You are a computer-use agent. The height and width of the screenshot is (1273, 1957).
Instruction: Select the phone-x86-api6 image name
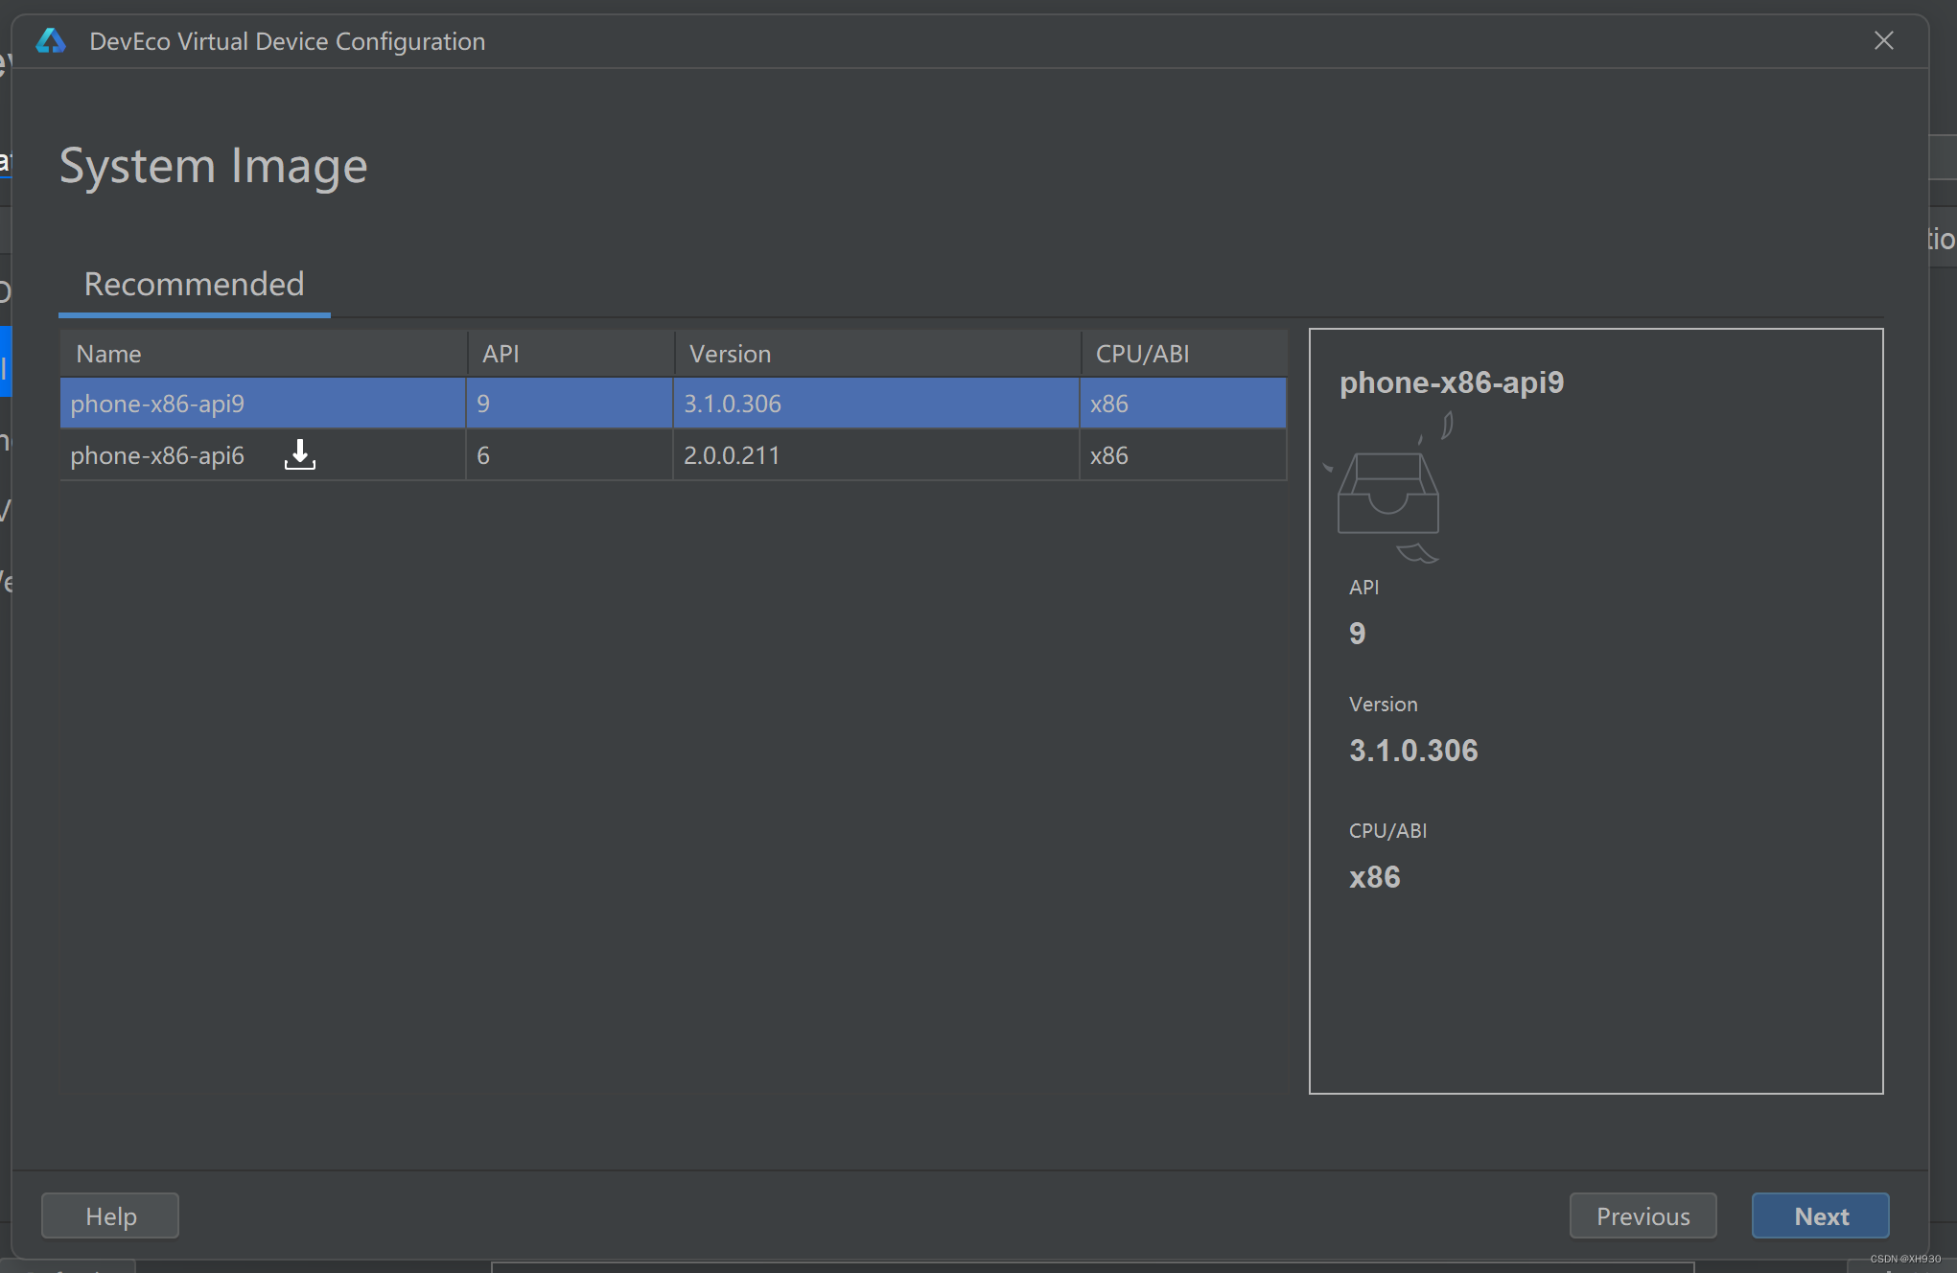point(157,455)
